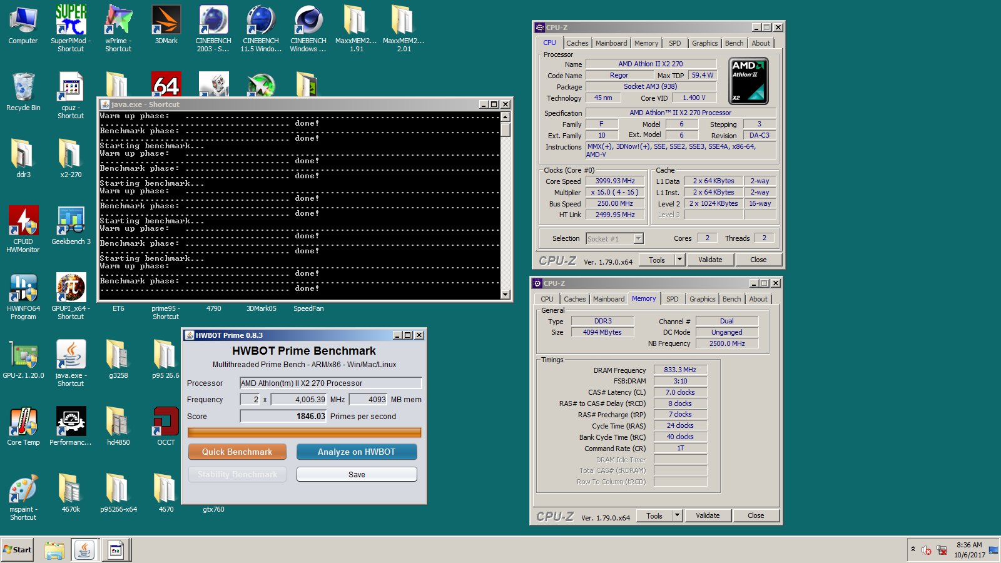
Task: Open java.exe shortcut desktop icon
Action: click(x=71, y=363)
